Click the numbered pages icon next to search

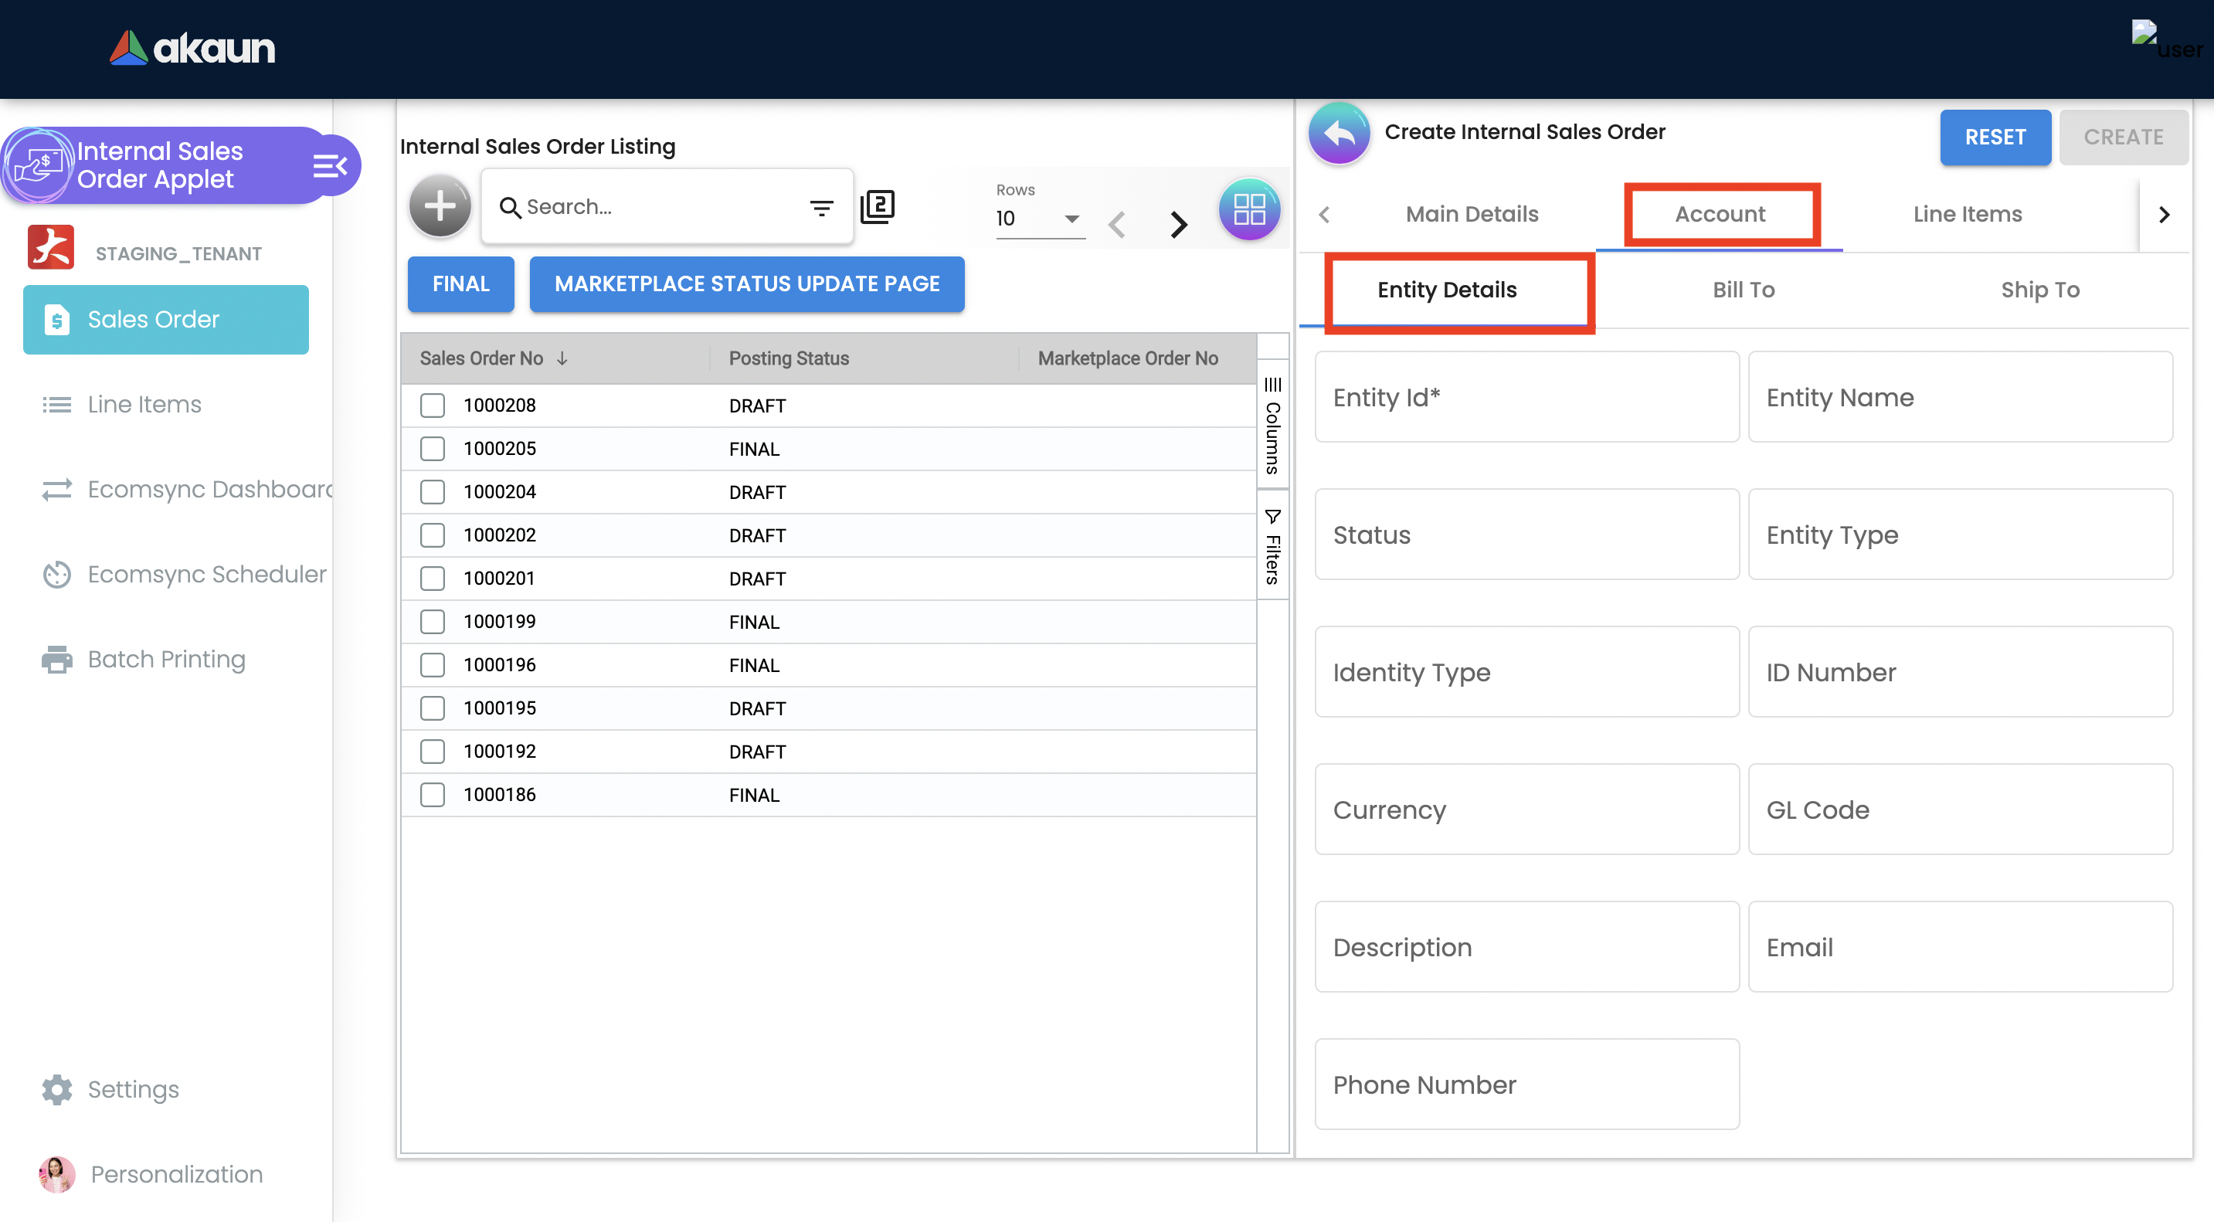tap(877, 206)
